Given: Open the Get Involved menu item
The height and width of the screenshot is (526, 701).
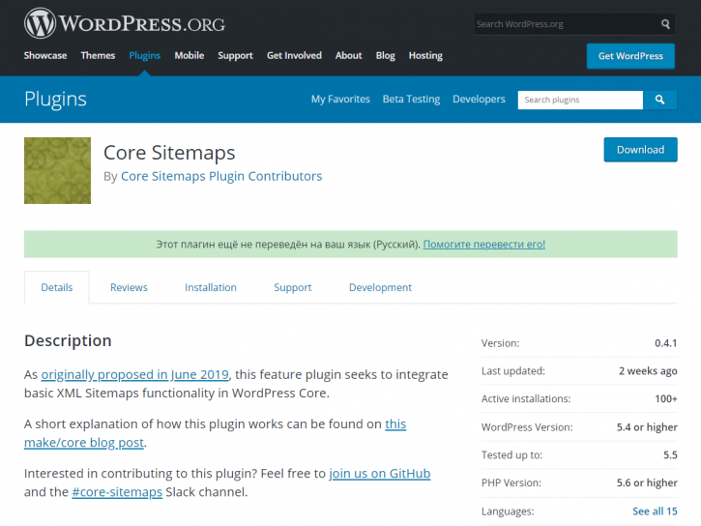Looking at the screenshot, I should coord(294,55).
